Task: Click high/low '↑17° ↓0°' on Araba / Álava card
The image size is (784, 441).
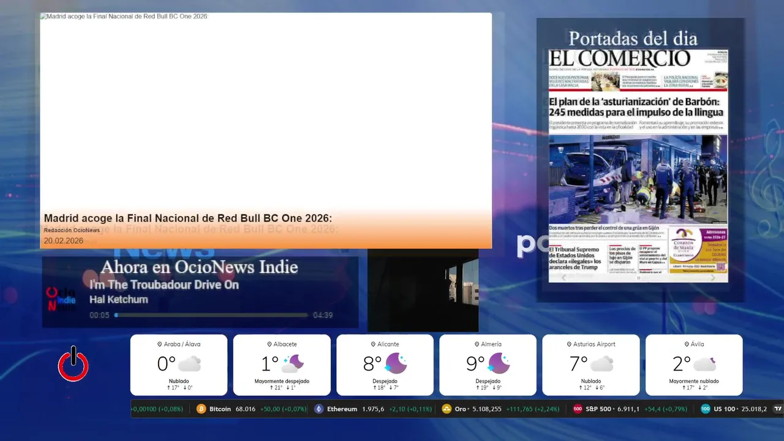Action: [x=179, y=388]
